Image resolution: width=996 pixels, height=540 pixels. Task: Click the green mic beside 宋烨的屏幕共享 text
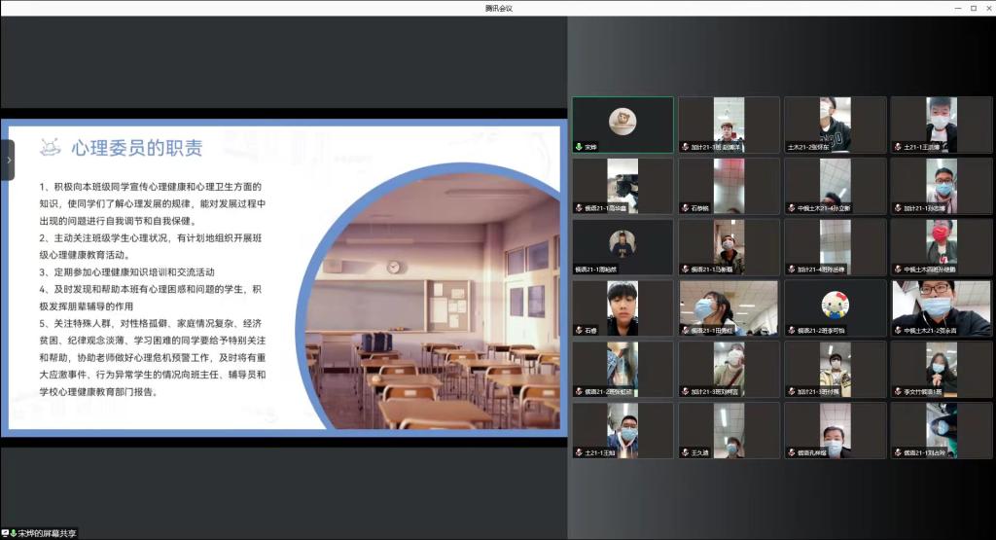(x=14, y=533)
